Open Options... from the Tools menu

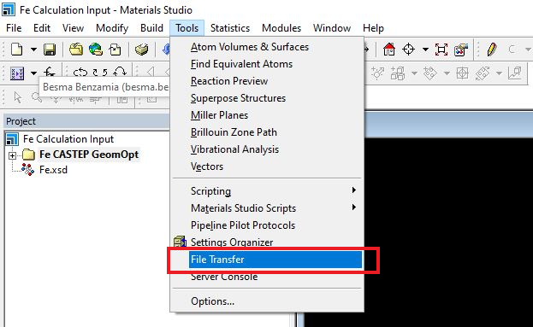[x=212, y=301]
